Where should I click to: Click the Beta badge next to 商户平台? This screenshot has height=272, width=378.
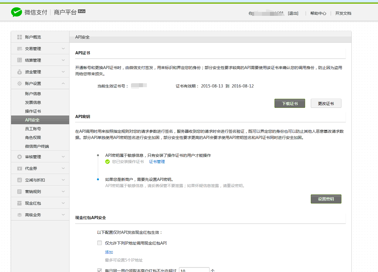(82, 11)
